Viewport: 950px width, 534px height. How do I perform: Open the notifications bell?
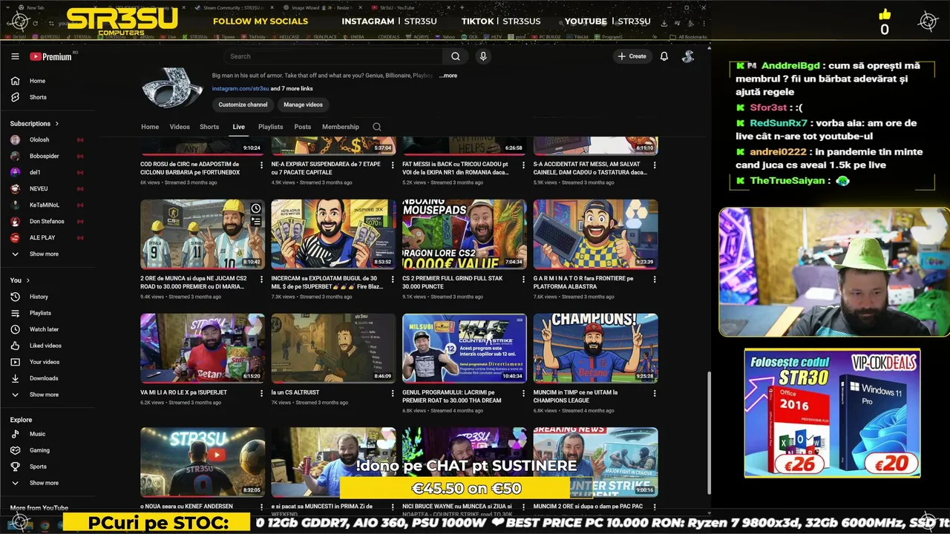(x=664, y=56)
